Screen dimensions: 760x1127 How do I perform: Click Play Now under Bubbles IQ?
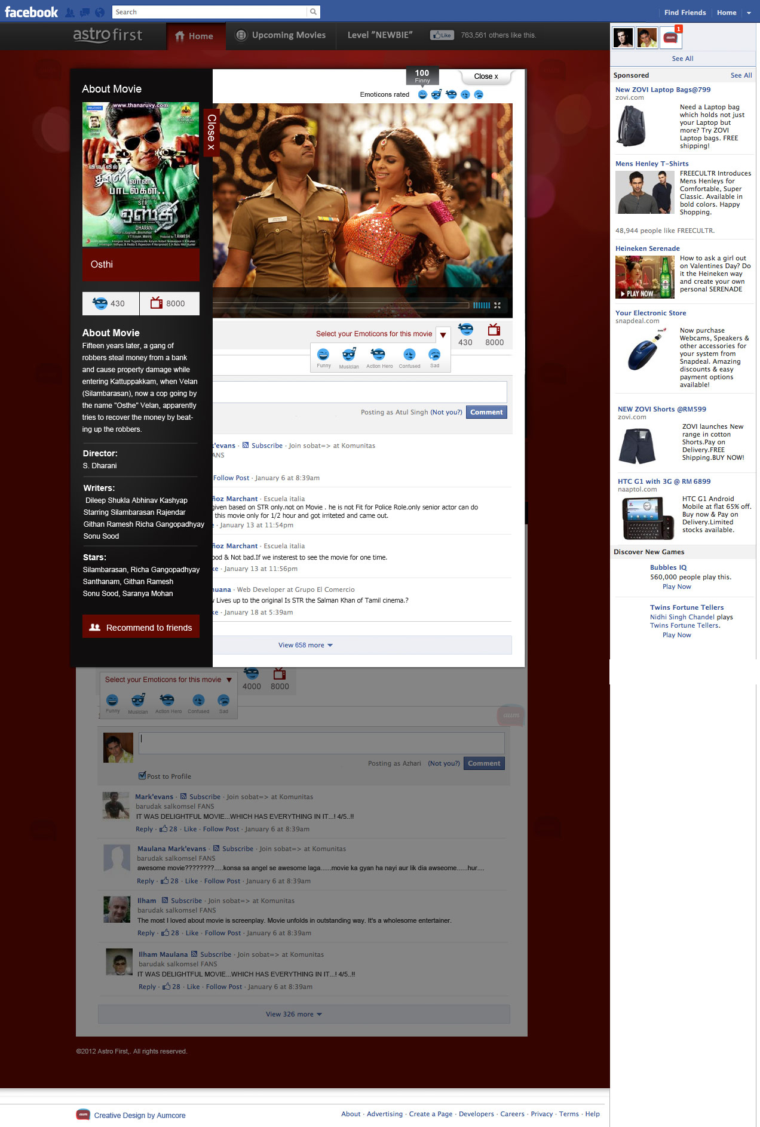point(676,586)
